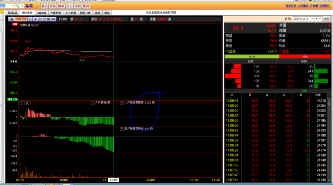Image resolution: width=333 pixels, height=185 pixels.
Task: Switch to the 籌碼K線 tab
Action: pyautogui.click(x=12, y=13)
